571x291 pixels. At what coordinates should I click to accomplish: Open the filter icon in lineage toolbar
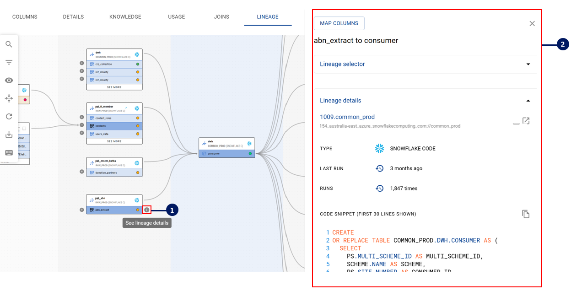coord(9,62)
